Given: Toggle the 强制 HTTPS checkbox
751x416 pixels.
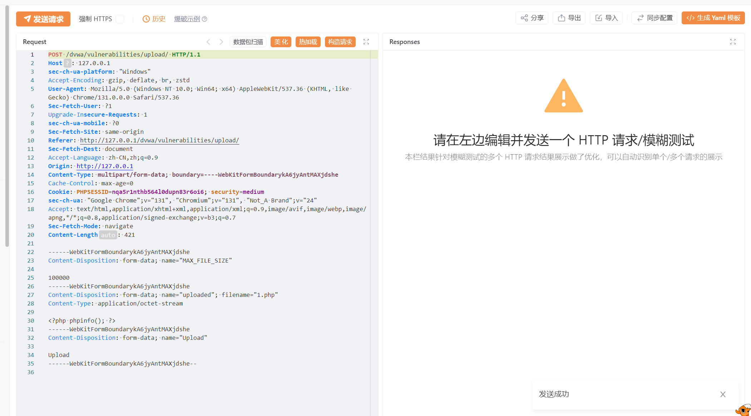Looking at the screenshot, I should coord(120,19).
